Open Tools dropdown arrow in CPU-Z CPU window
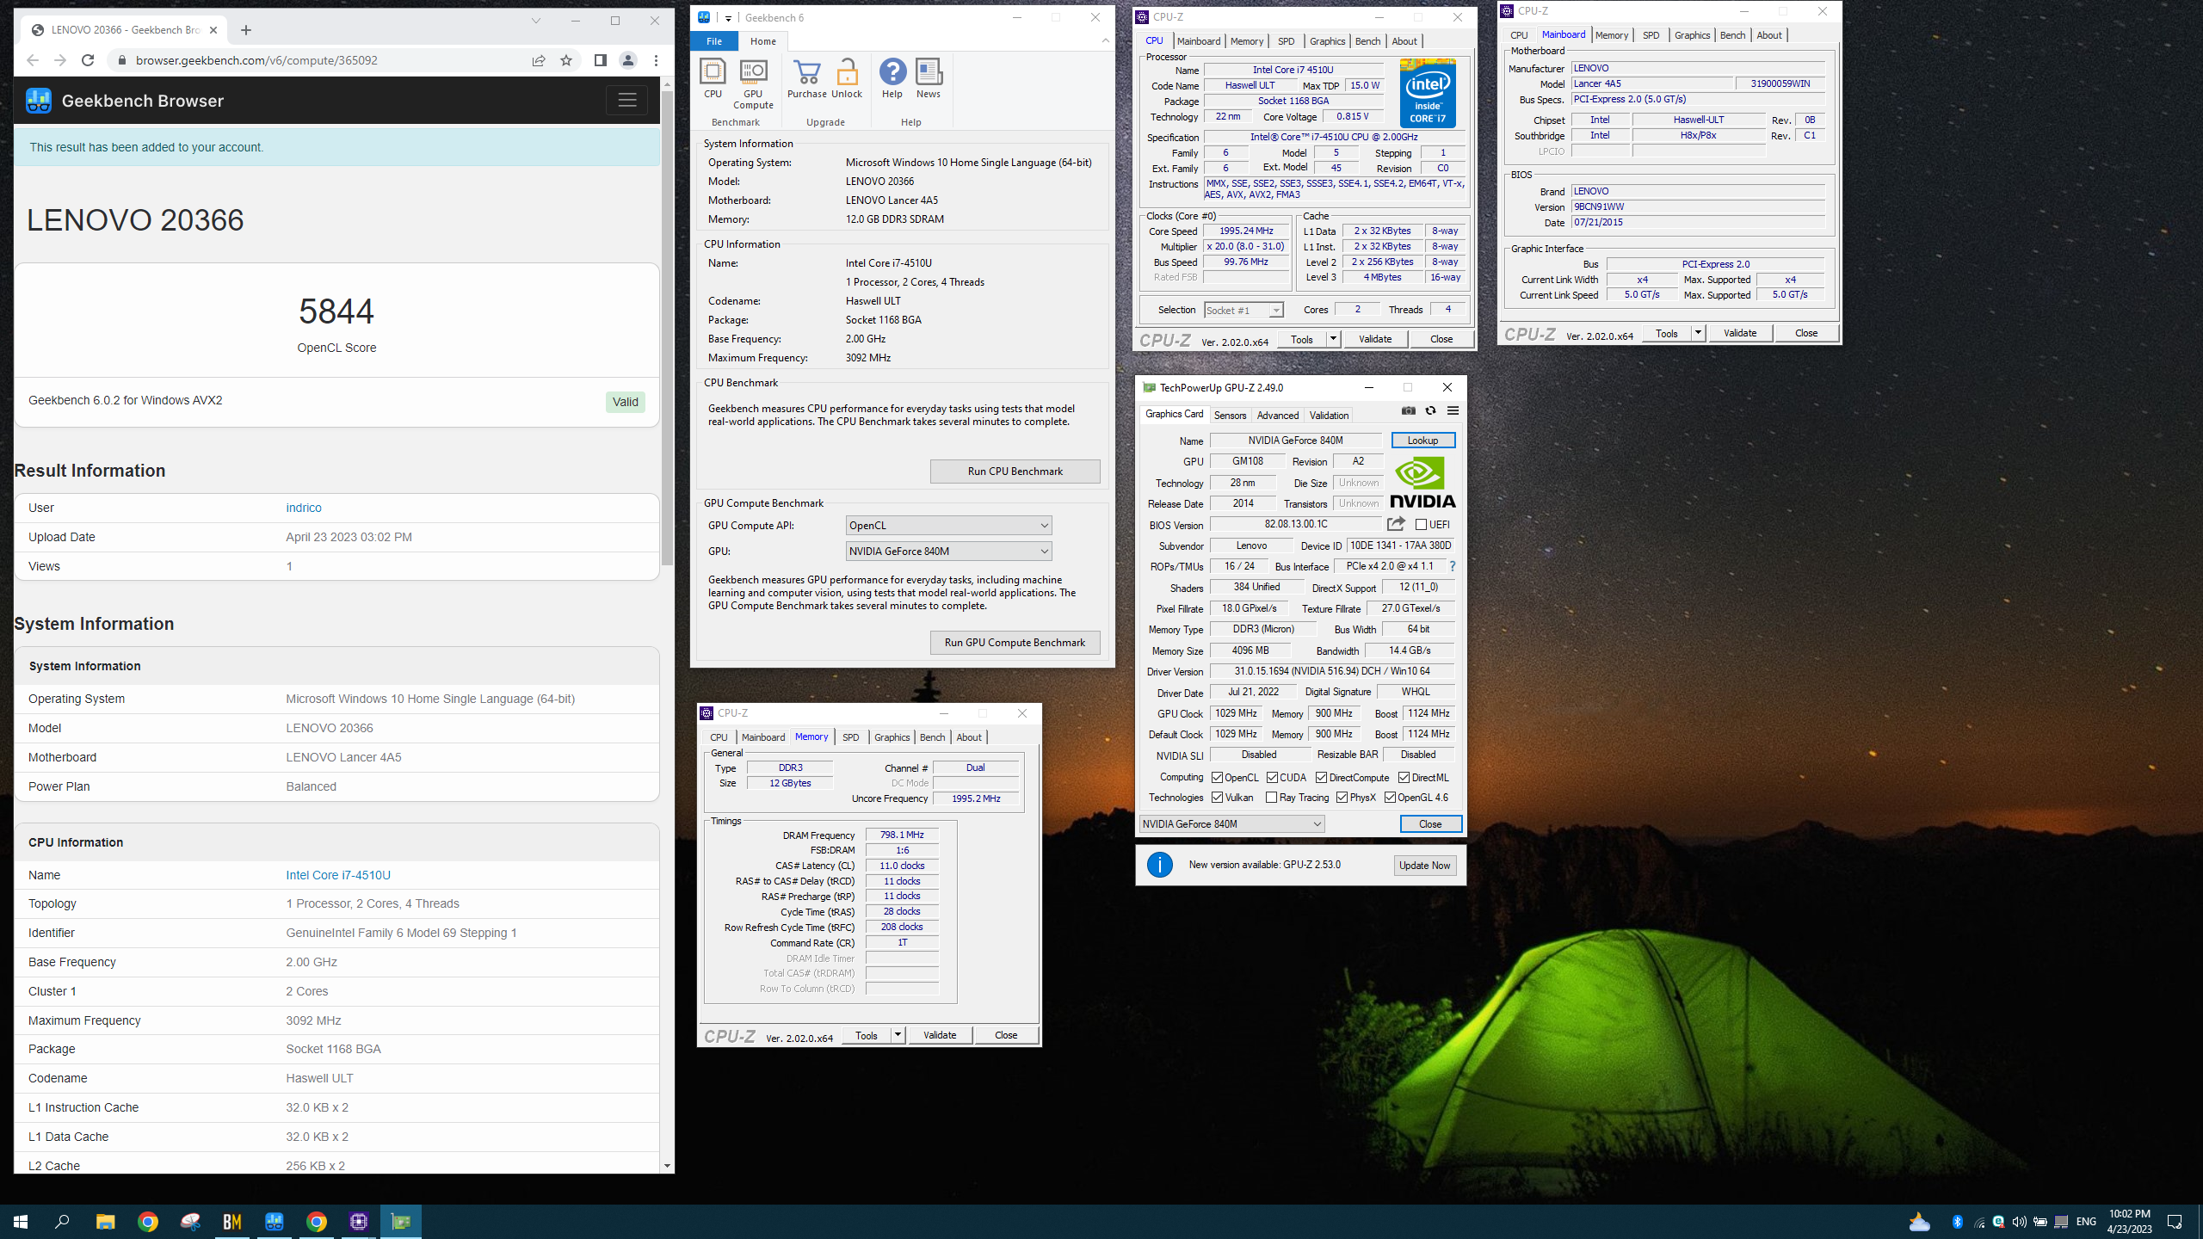 [x=1333, y=339]
